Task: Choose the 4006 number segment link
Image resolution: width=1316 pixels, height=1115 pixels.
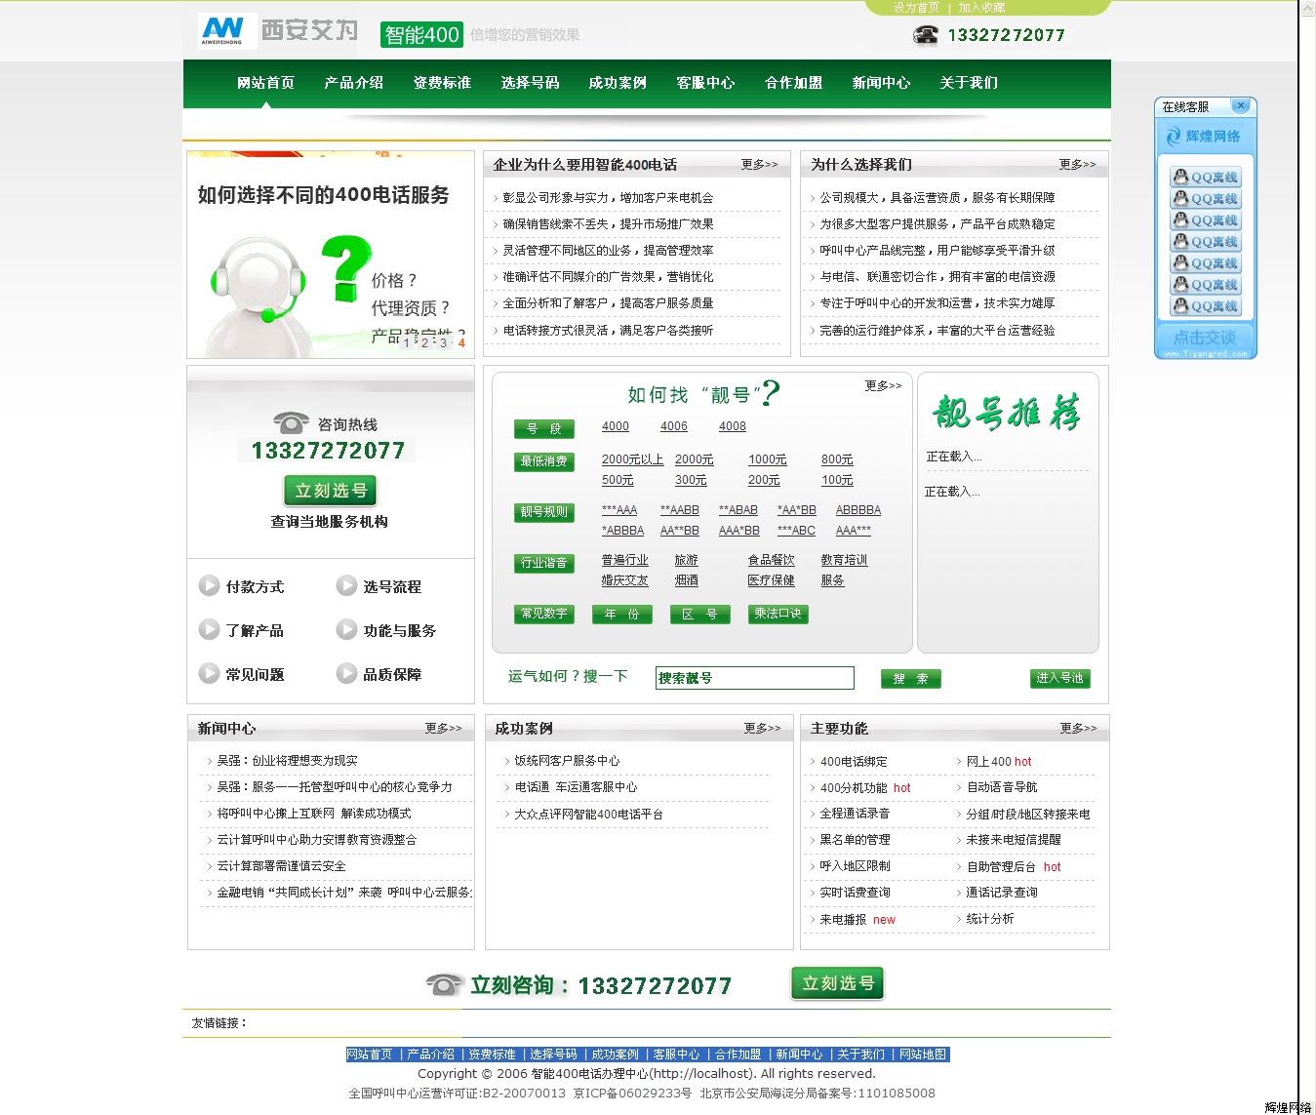Action: point(673,426)
